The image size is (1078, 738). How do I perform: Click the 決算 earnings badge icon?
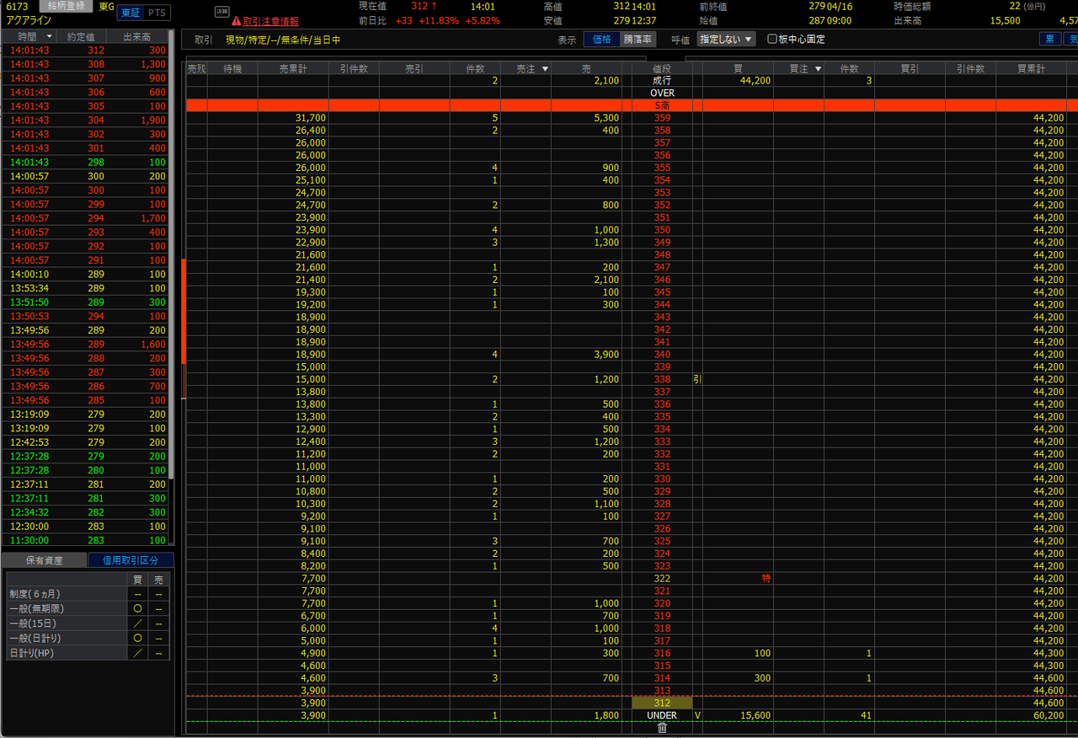[x=221, y=12]
